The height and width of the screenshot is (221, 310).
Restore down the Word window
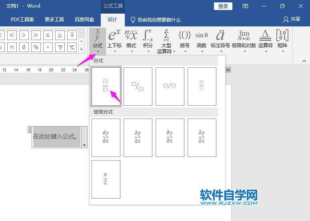pos(282,6)
